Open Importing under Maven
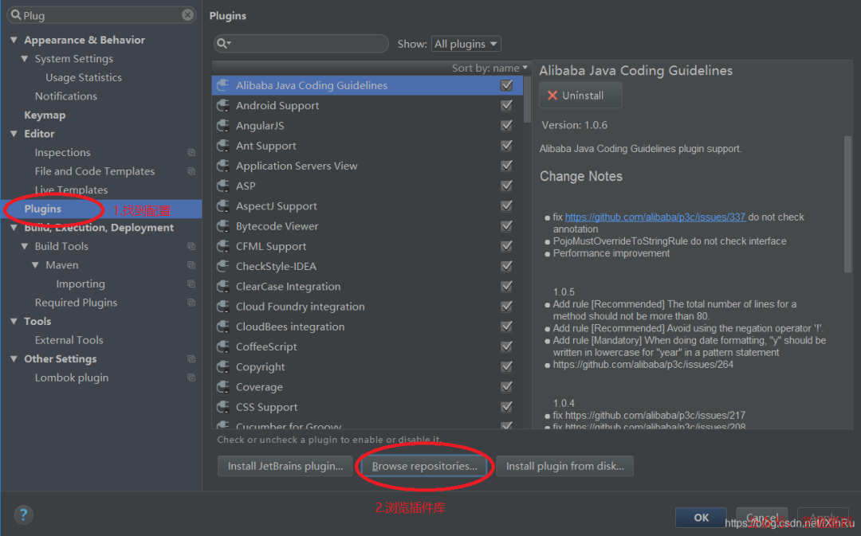 point(81,284)
